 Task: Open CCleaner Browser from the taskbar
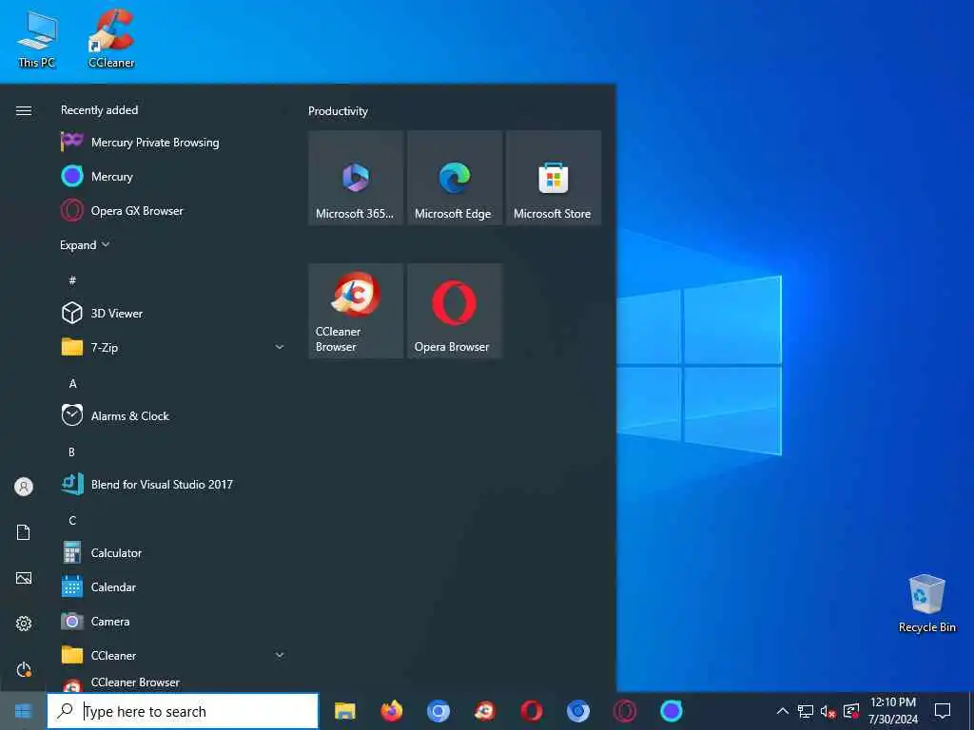point(484,711)
